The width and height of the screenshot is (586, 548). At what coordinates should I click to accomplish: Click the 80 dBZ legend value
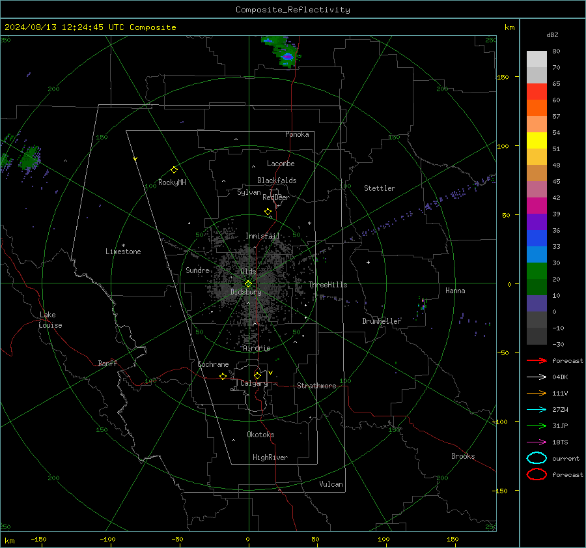[x=556, y=51]
